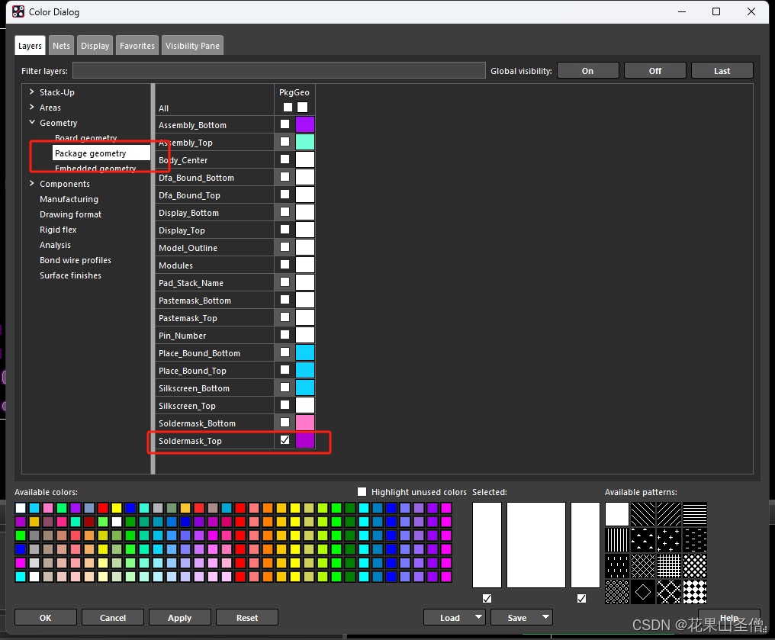
Task: Click the Body_Center layer name
Action: pyautogui.click(x=183, y=160)
